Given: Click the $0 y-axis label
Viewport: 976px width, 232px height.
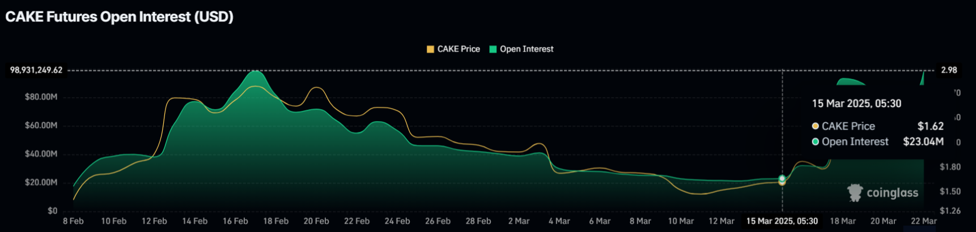Looking at the screenshot, I should click(52, 210).
